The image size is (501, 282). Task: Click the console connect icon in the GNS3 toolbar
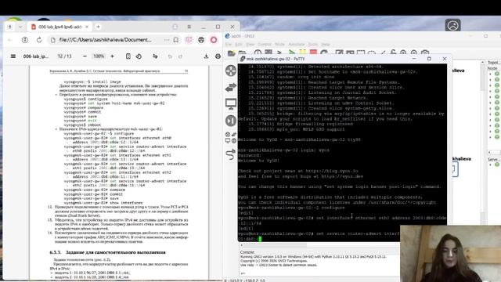pos(279,52)
